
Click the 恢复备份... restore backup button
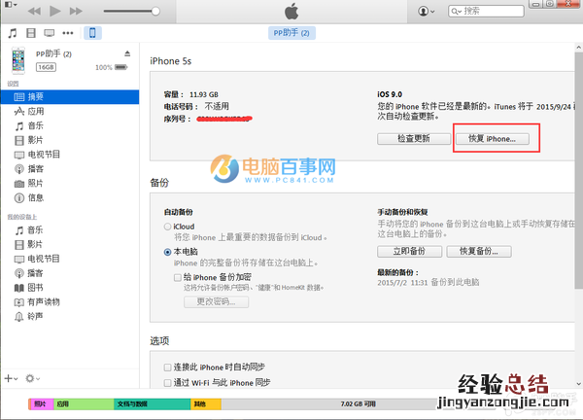pos(479,252)
